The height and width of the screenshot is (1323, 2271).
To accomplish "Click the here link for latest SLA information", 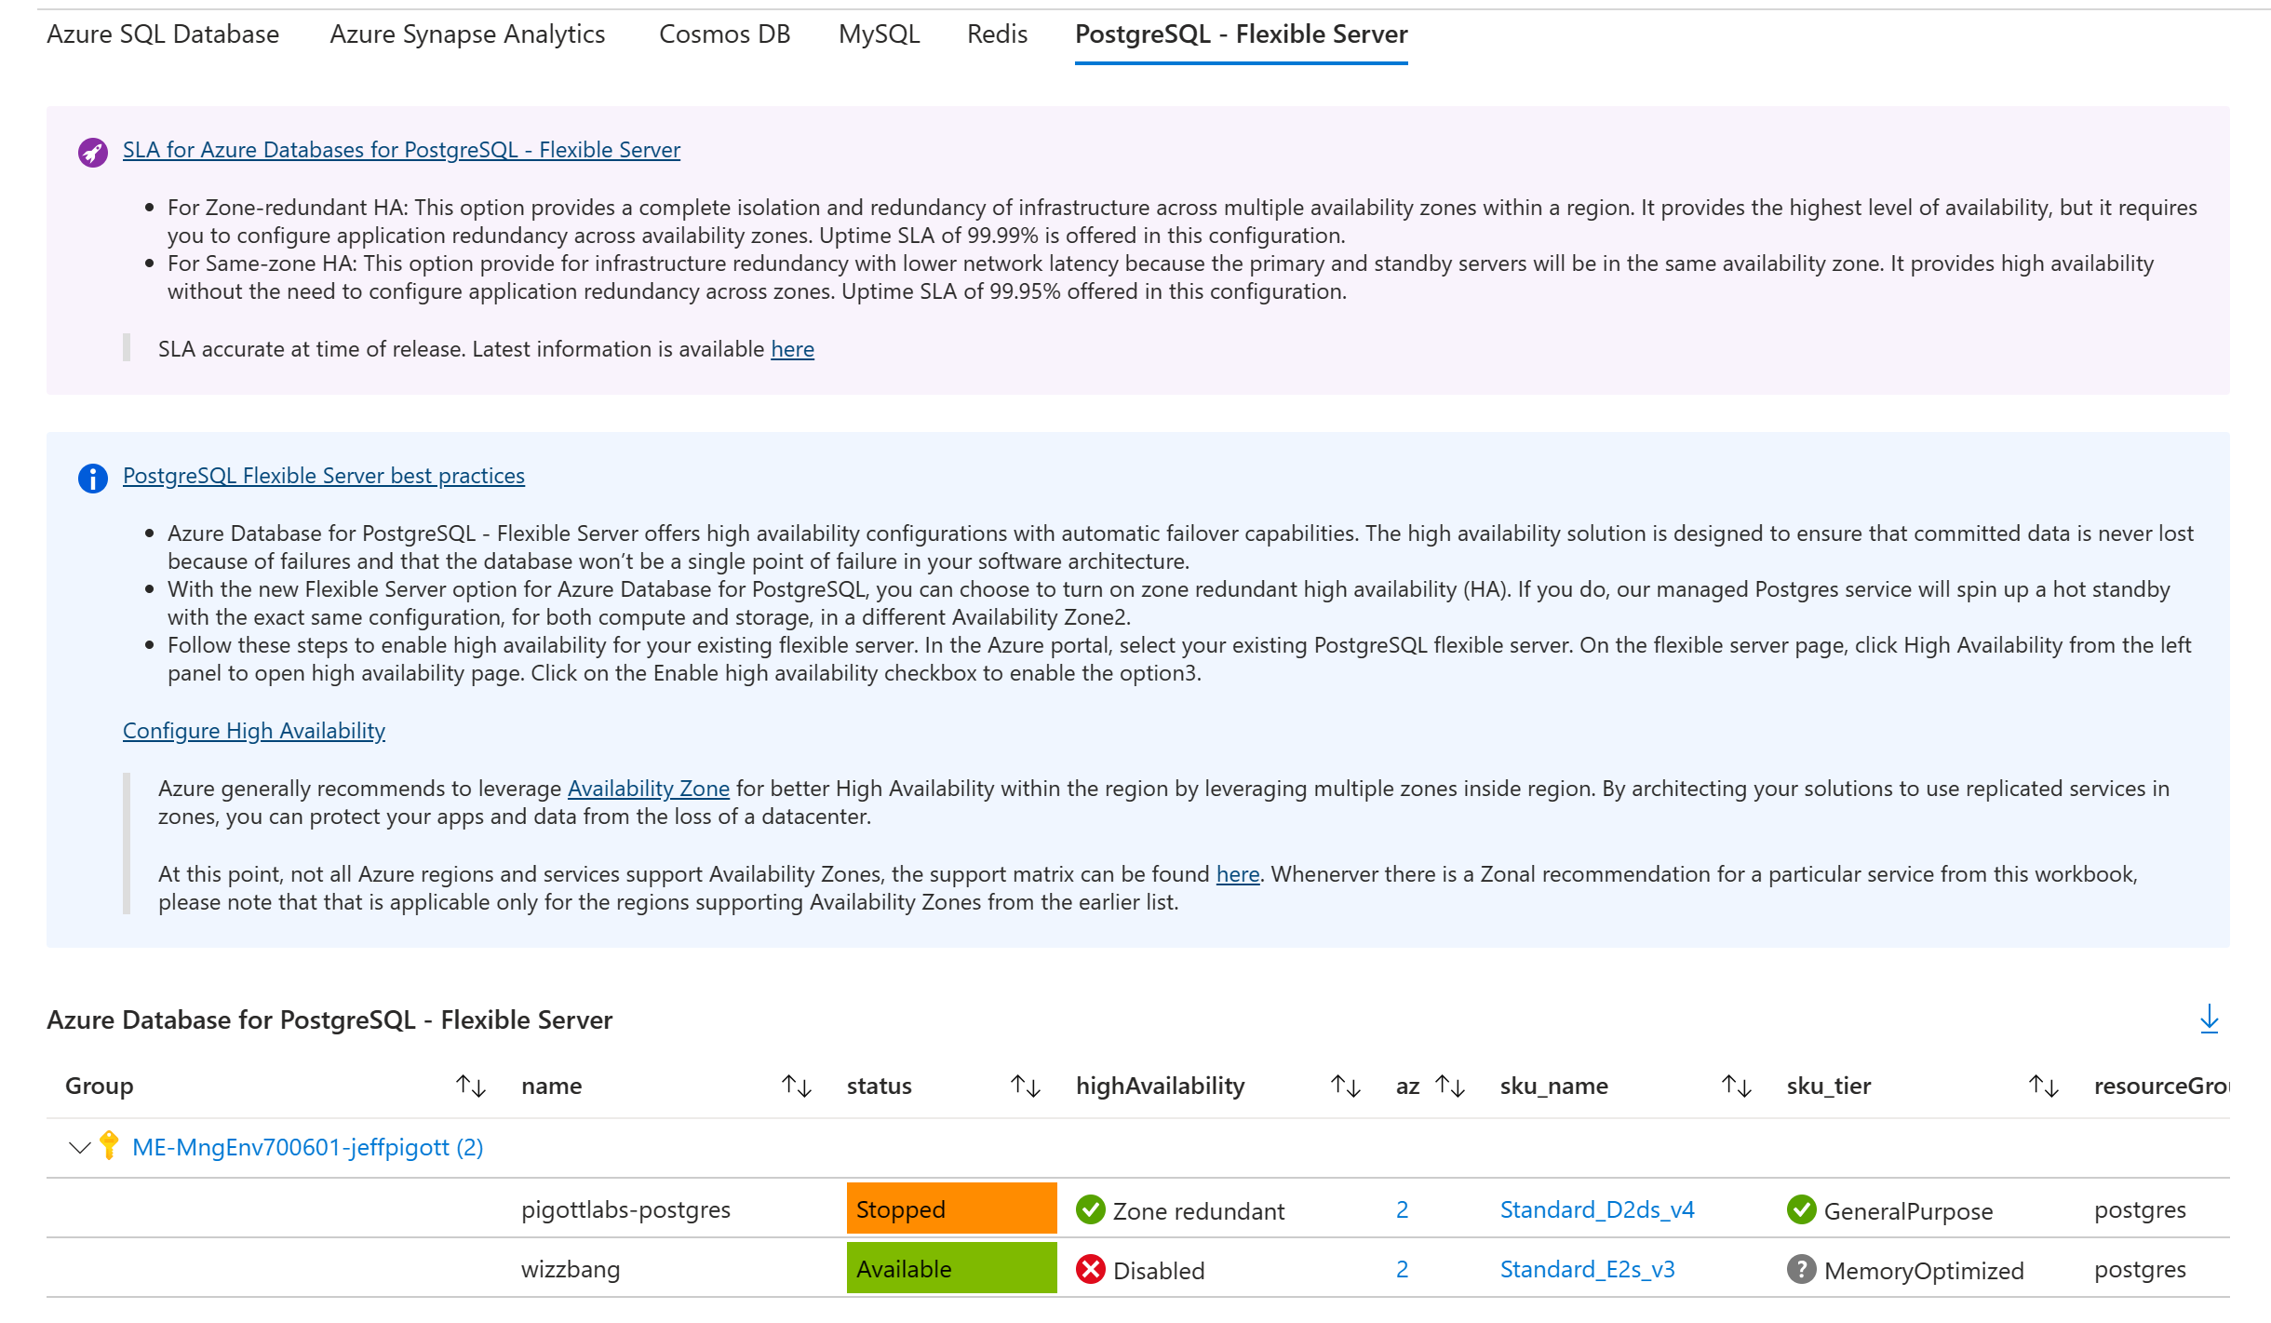I will coord(792,349).
